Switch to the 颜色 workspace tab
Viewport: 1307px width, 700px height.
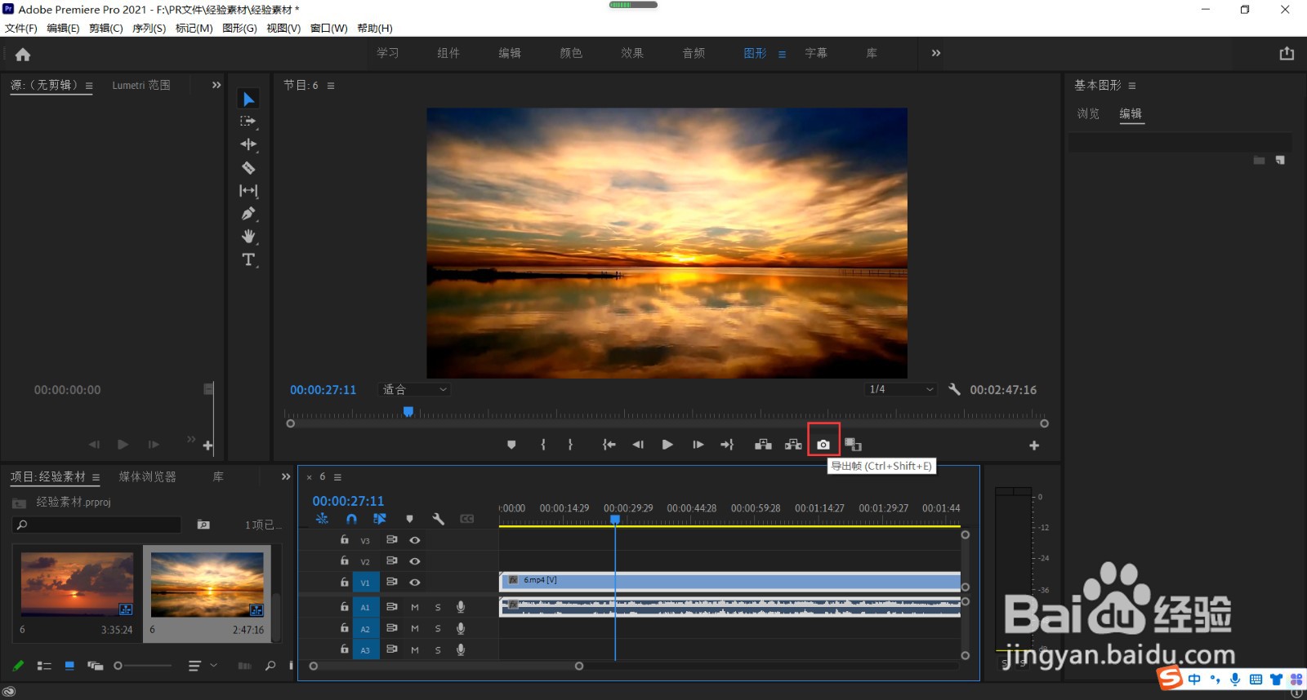coord(571,53)
